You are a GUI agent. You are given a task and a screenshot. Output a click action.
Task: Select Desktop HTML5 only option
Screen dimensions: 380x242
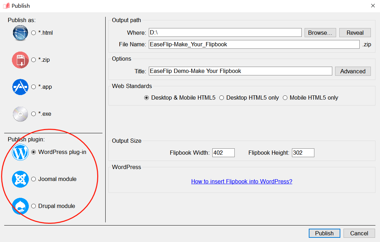(x=222, y=98)
